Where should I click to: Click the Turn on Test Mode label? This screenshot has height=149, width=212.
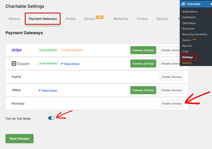pos(18,119)
